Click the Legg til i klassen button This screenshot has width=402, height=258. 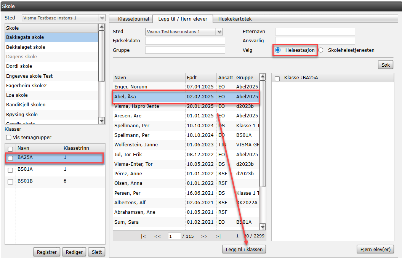click(x=244, y=249)
